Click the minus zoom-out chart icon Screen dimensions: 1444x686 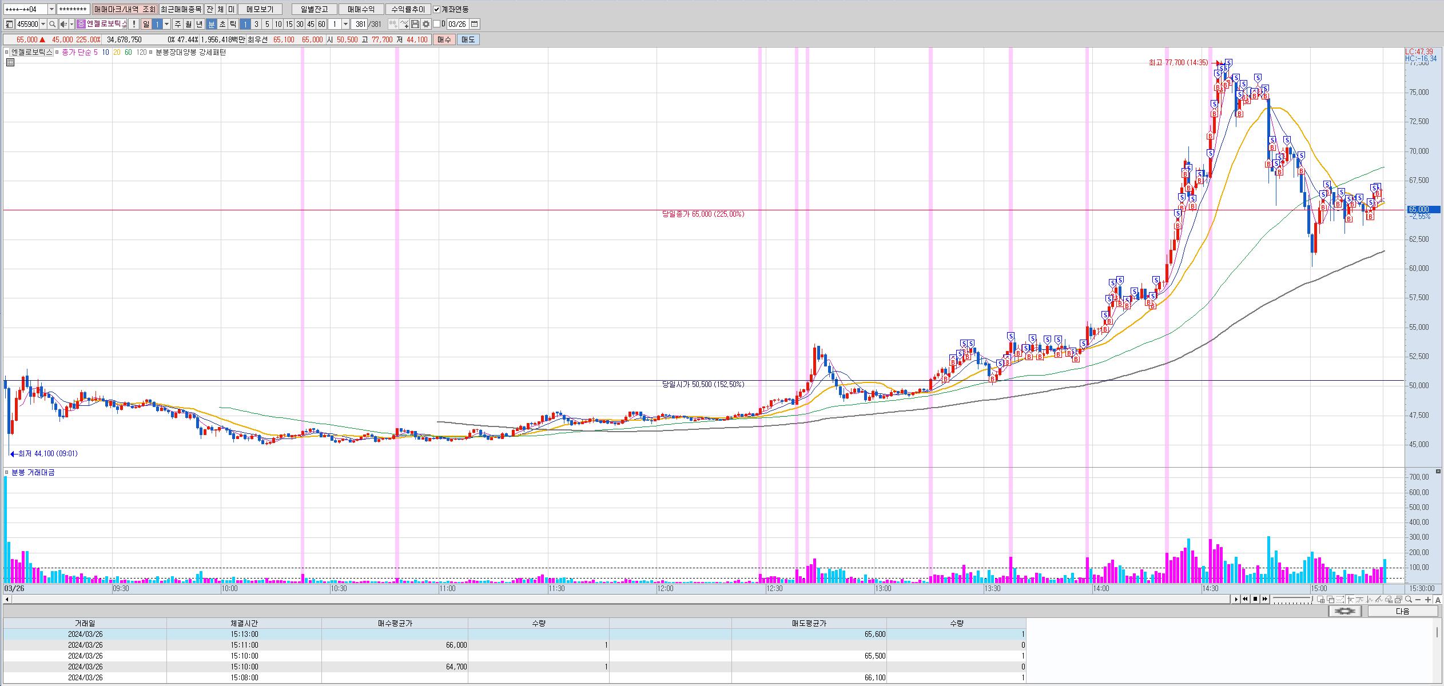tap(1418, 599)
